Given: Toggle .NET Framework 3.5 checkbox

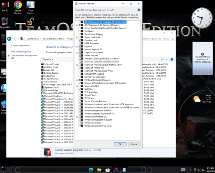Looking at the screenshot, I should [80, 22].
